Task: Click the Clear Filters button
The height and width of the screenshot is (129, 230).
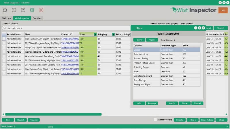Action: (207, 120)
